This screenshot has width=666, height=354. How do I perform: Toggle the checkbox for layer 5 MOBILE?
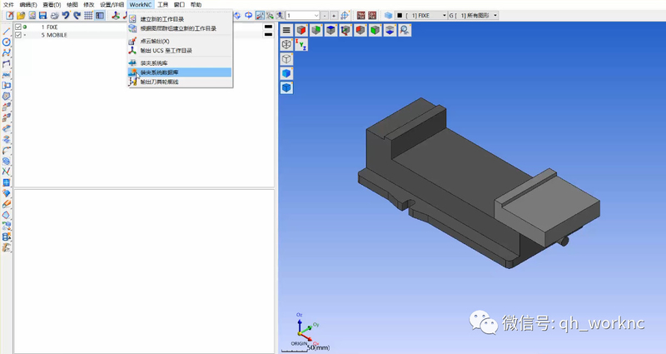pos(18,35)
